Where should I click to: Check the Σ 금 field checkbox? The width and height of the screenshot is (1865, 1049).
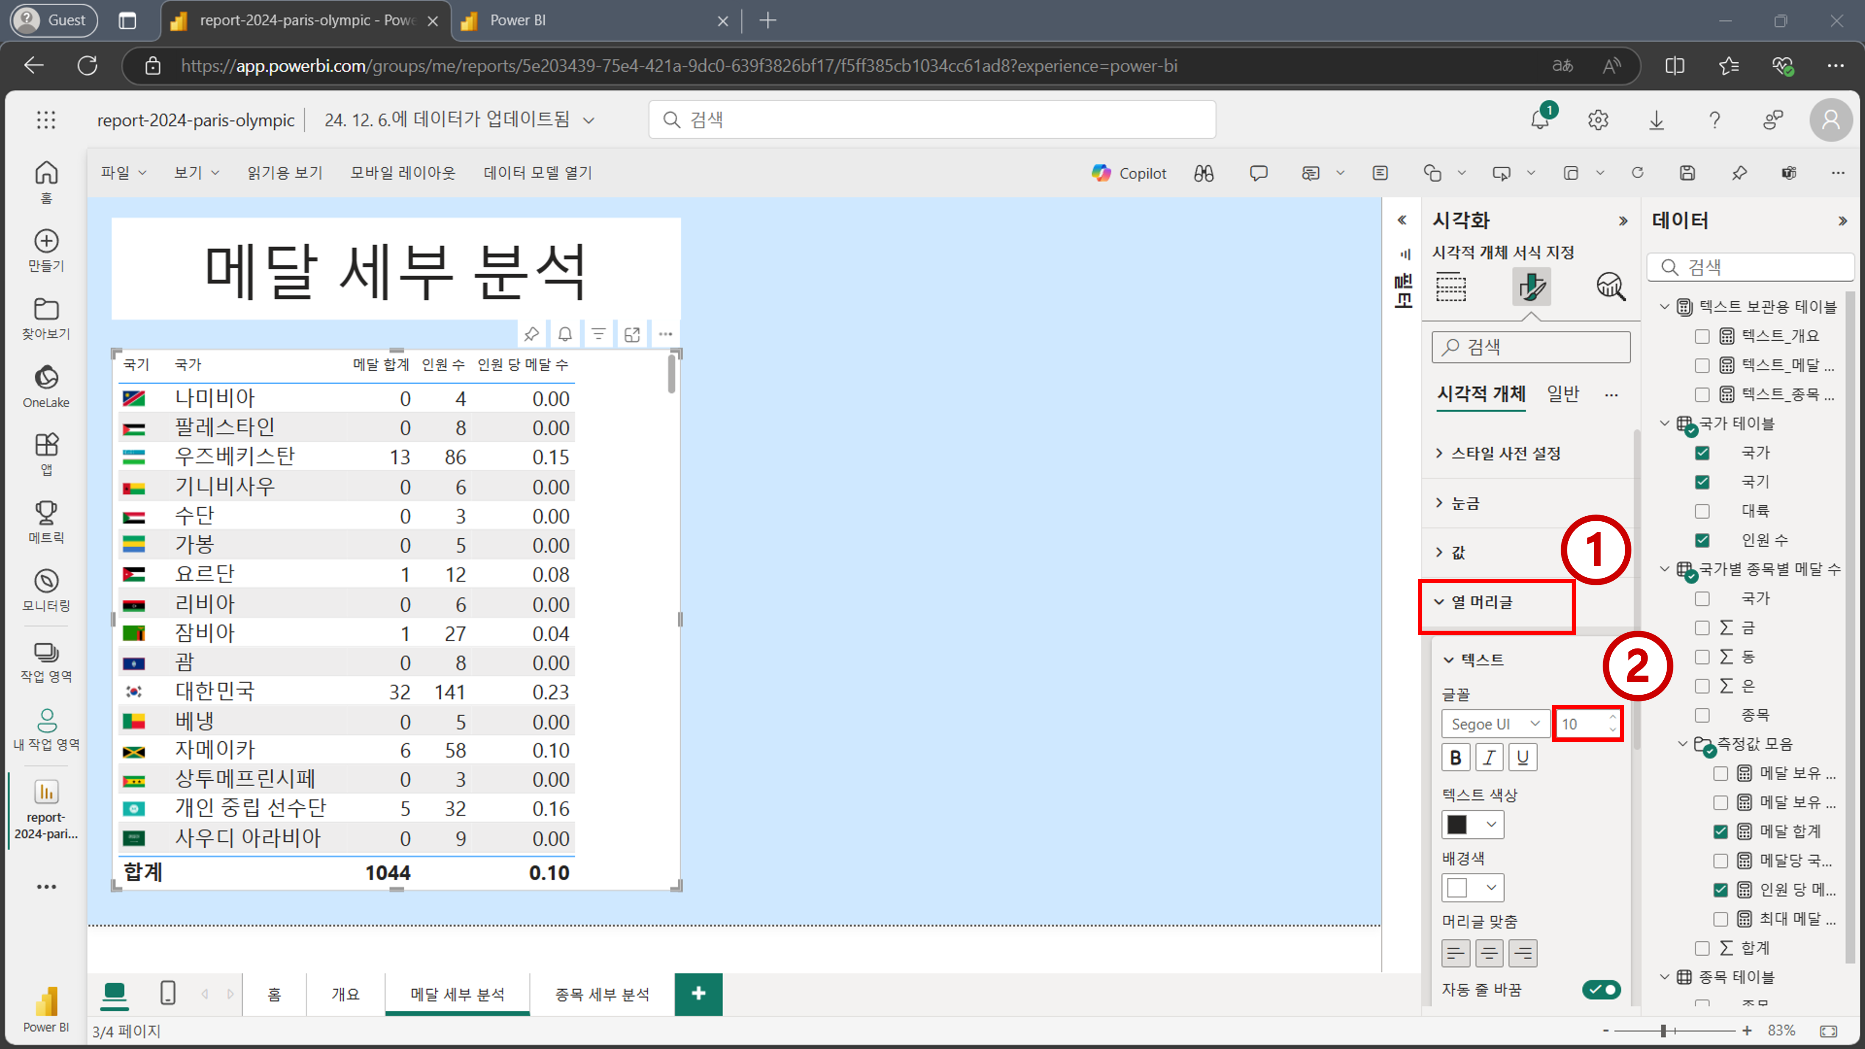[x=1702, y=628]
